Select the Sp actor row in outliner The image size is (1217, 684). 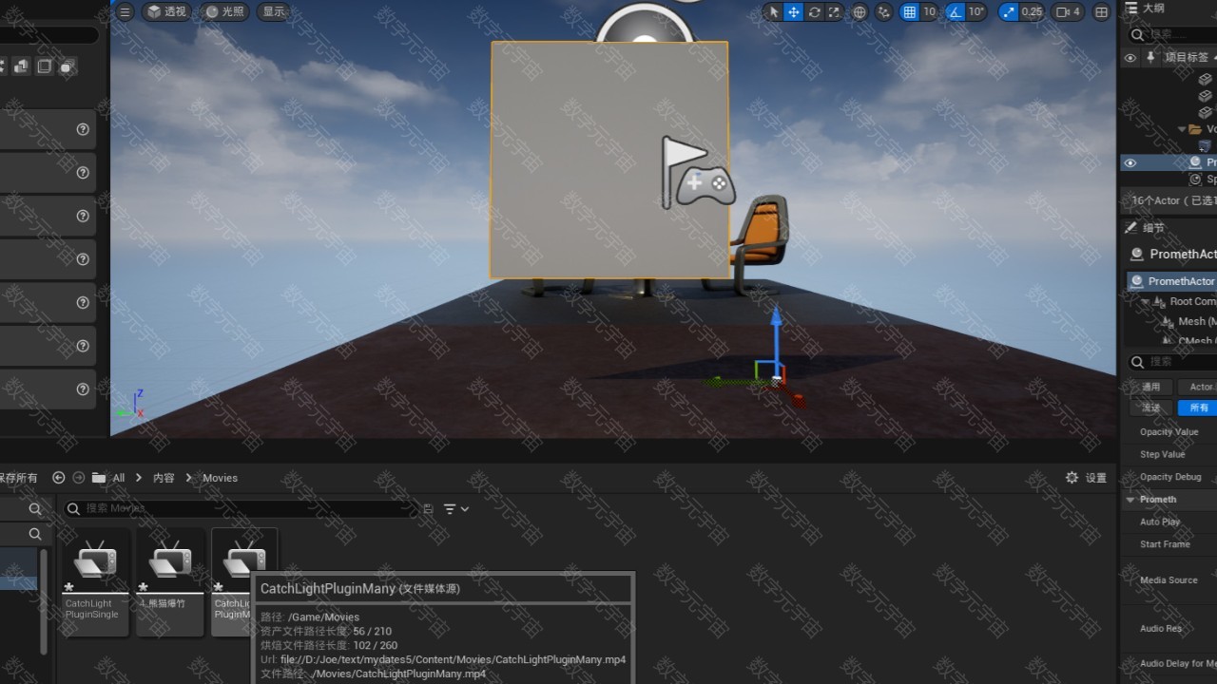click(x=1169, y=179)
